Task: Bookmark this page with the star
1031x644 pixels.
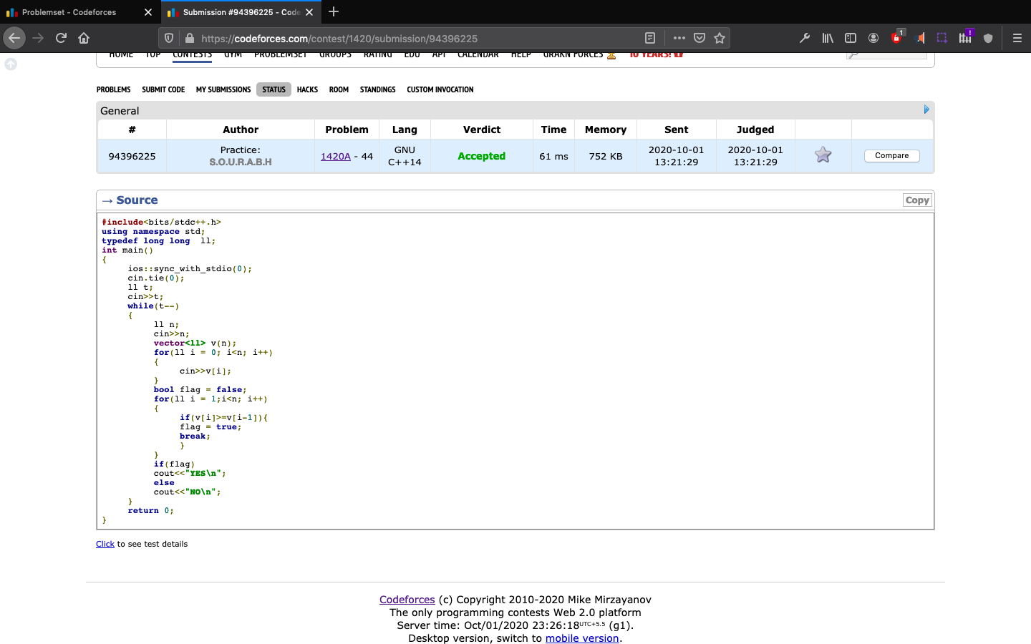Action: (720, 38)
